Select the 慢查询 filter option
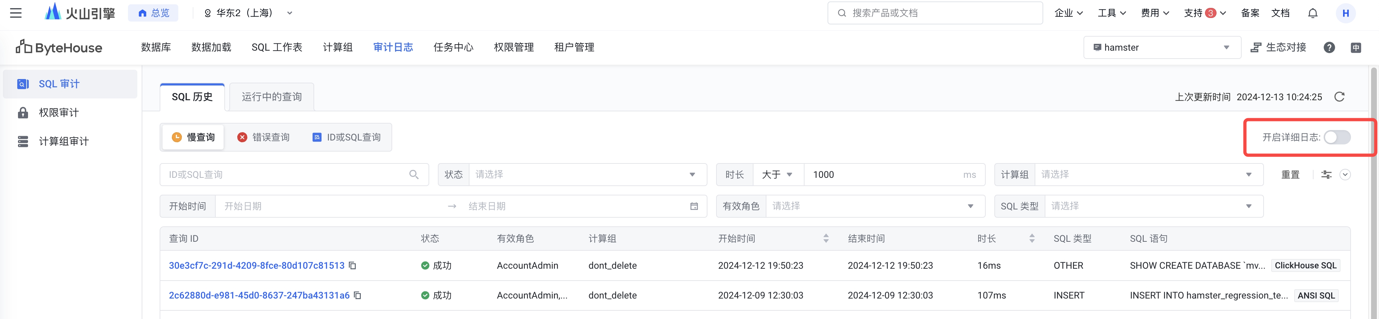The height and width of the screenshot is (319, 1379). coord(193,138)
